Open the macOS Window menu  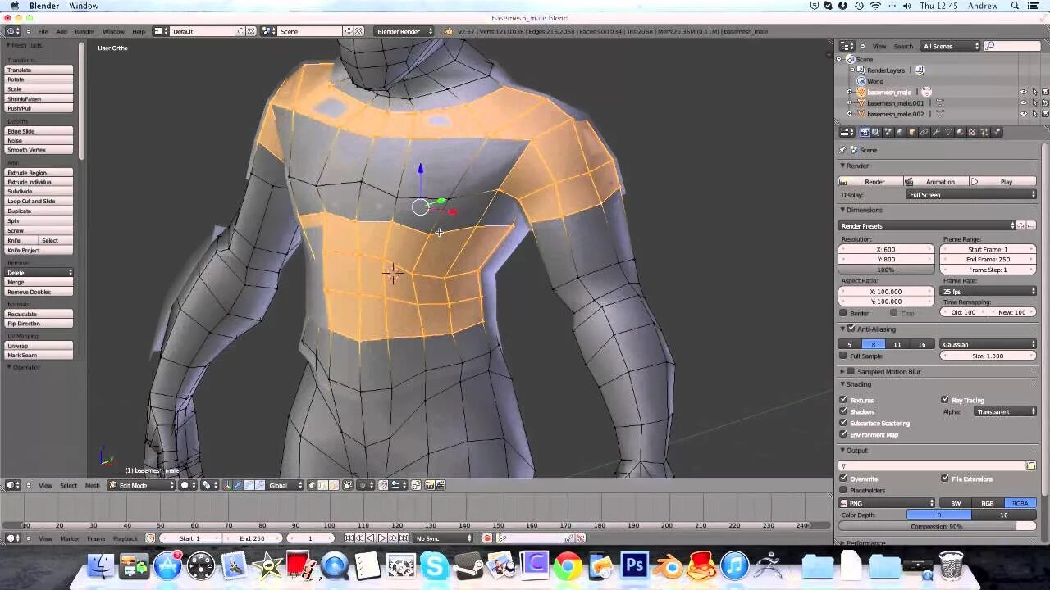point(84,6)
